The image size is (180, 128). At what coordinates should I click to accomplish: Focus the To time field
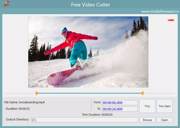(120, 109)
